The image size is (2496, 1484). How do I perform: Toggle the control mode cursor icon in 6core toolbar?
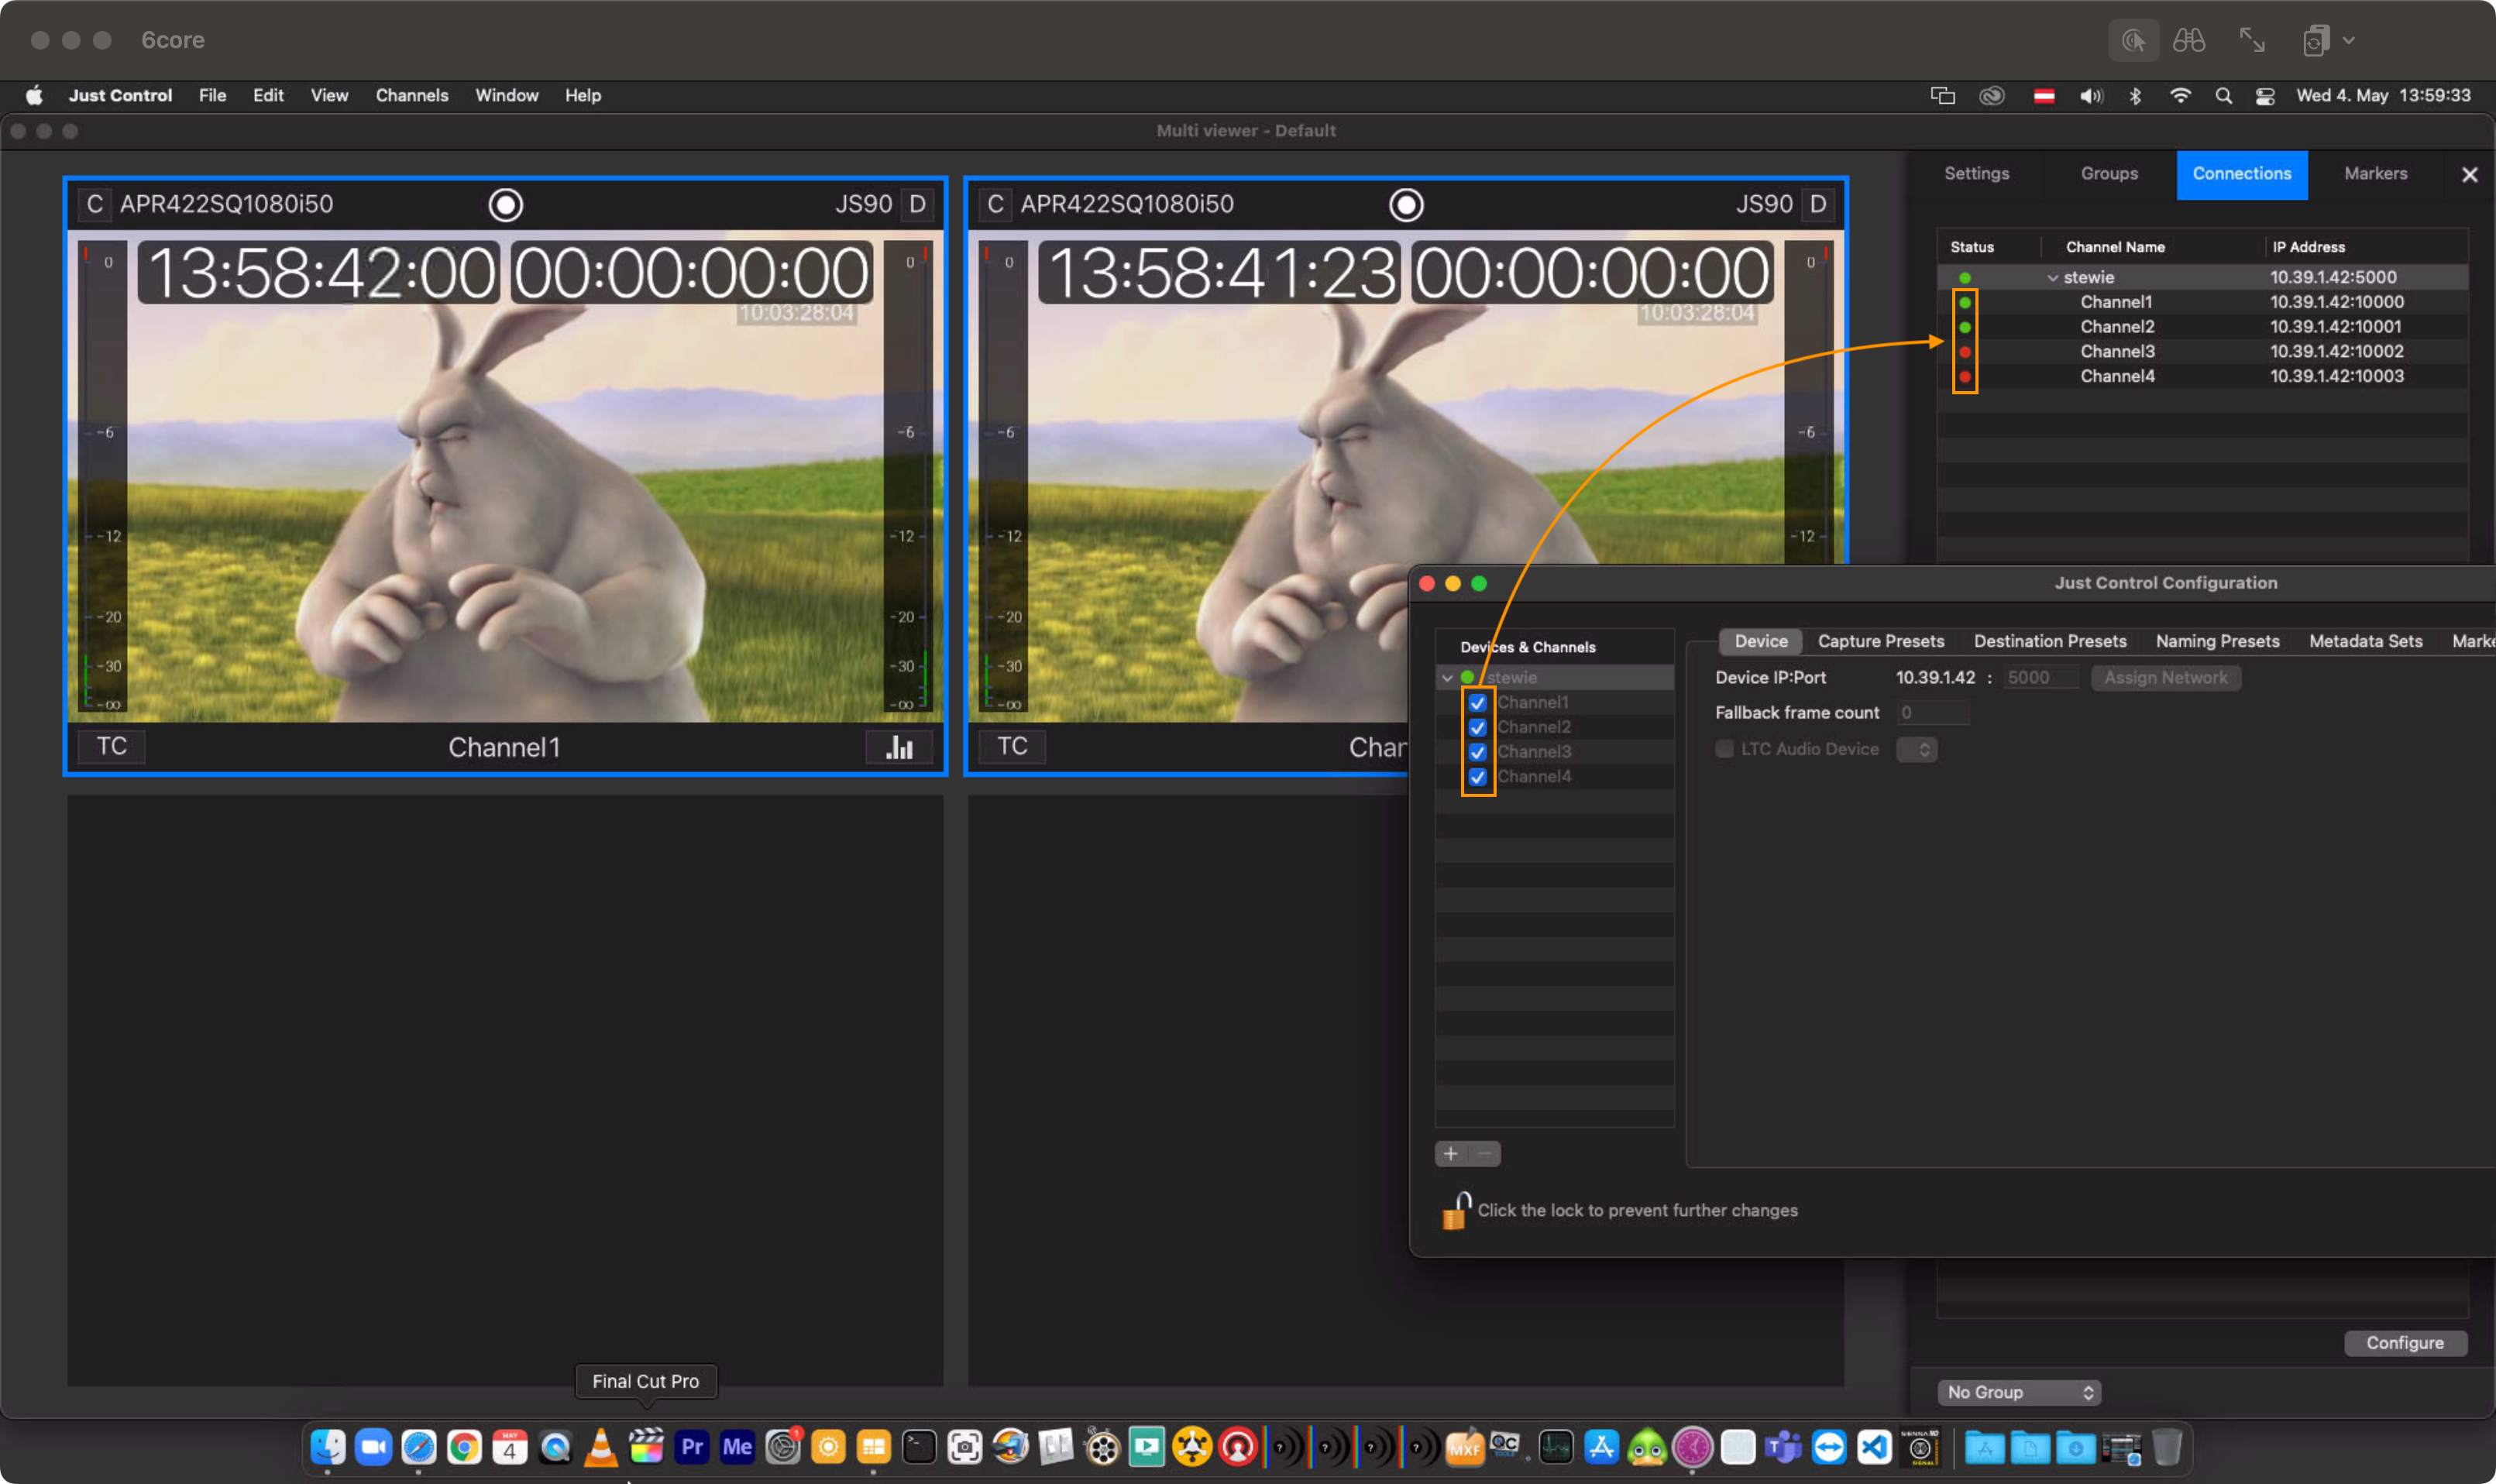2133,41
